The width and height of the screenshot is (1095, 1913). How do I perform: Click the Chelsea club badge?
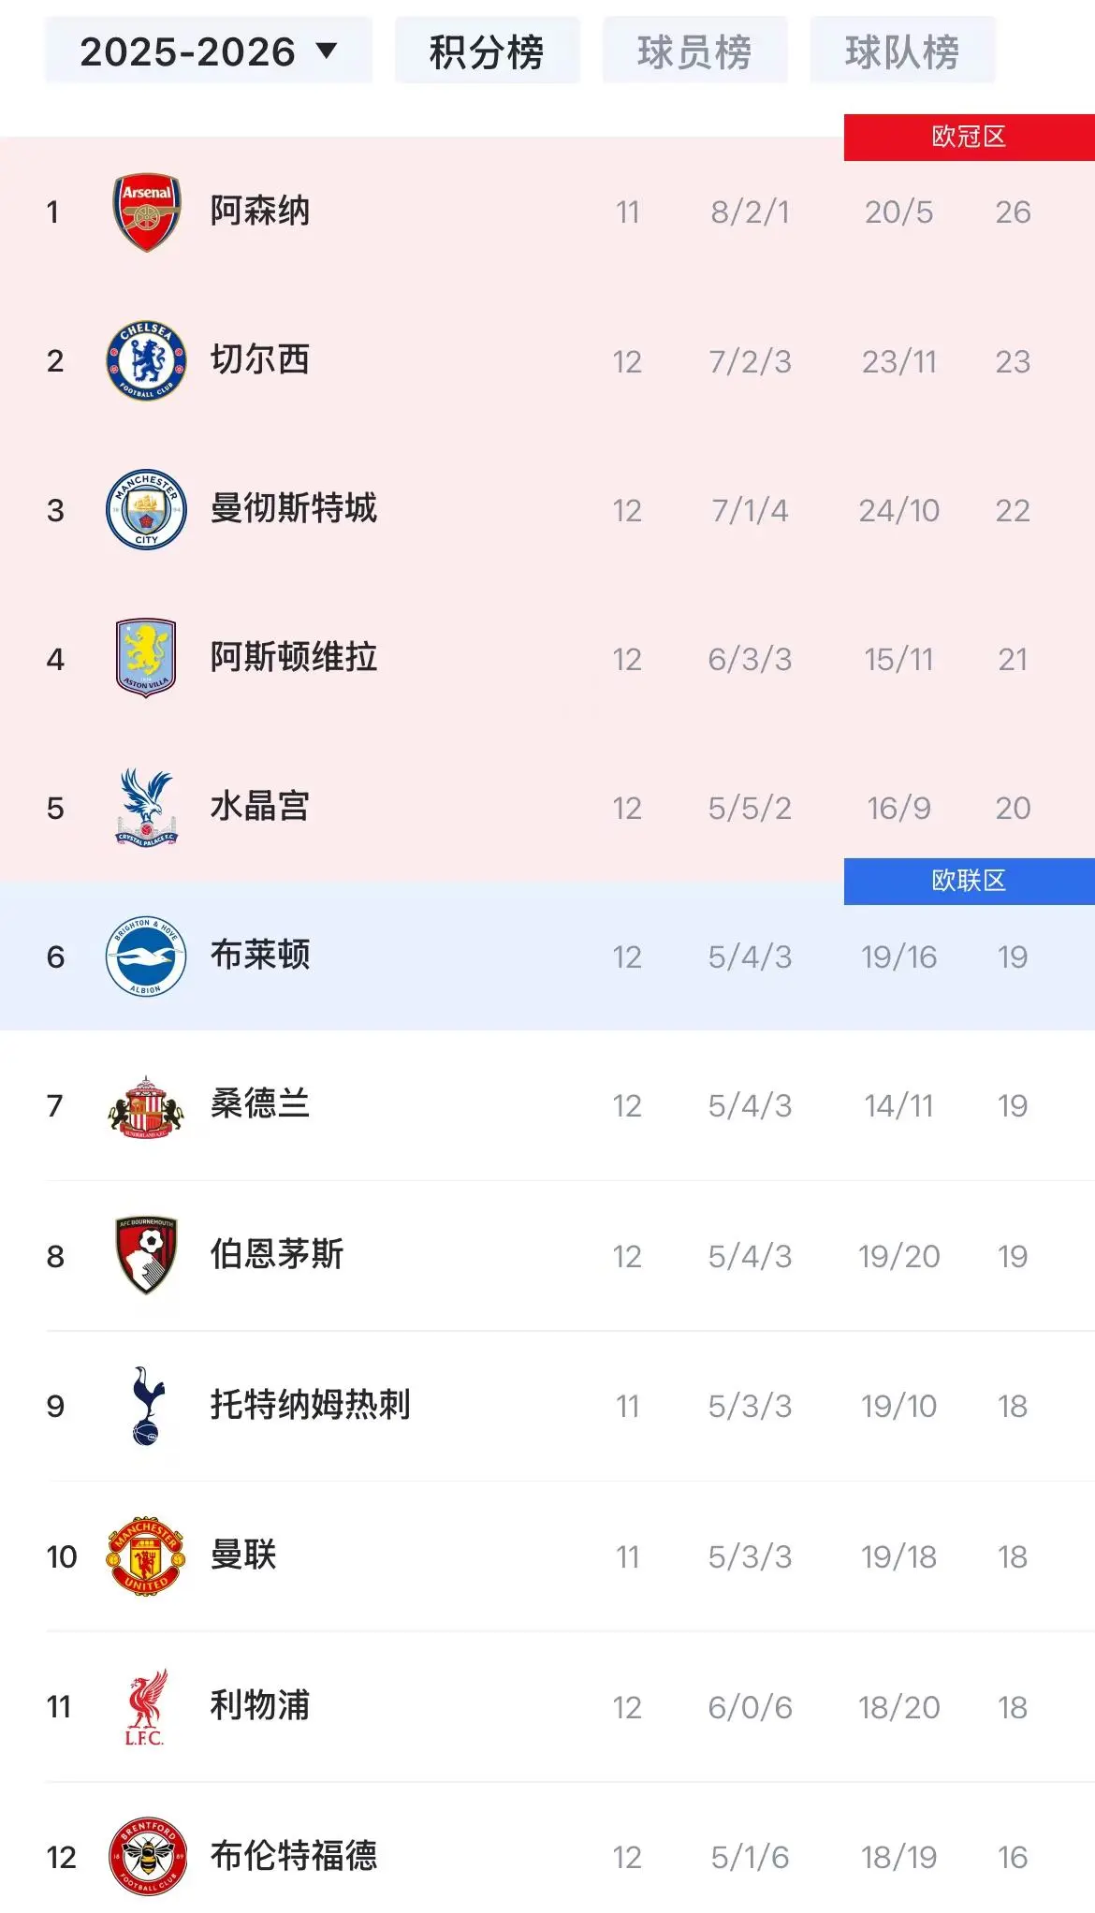pos(146,361)
